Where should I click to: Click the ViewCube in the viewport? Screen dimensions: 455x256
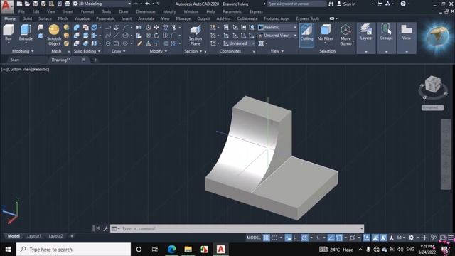[433, 85]
